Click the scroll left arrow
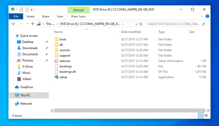Screen dimensions: 219x126 click(52, 110)
